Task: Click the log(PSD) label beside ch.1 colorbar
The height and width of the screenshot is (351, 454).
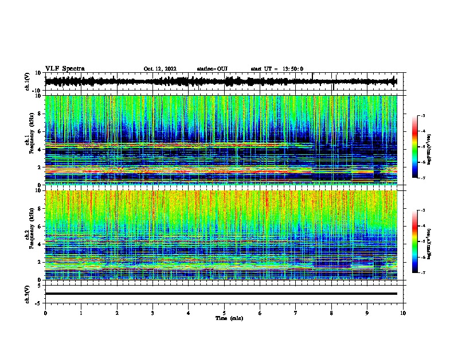Action: click(429, 150)
